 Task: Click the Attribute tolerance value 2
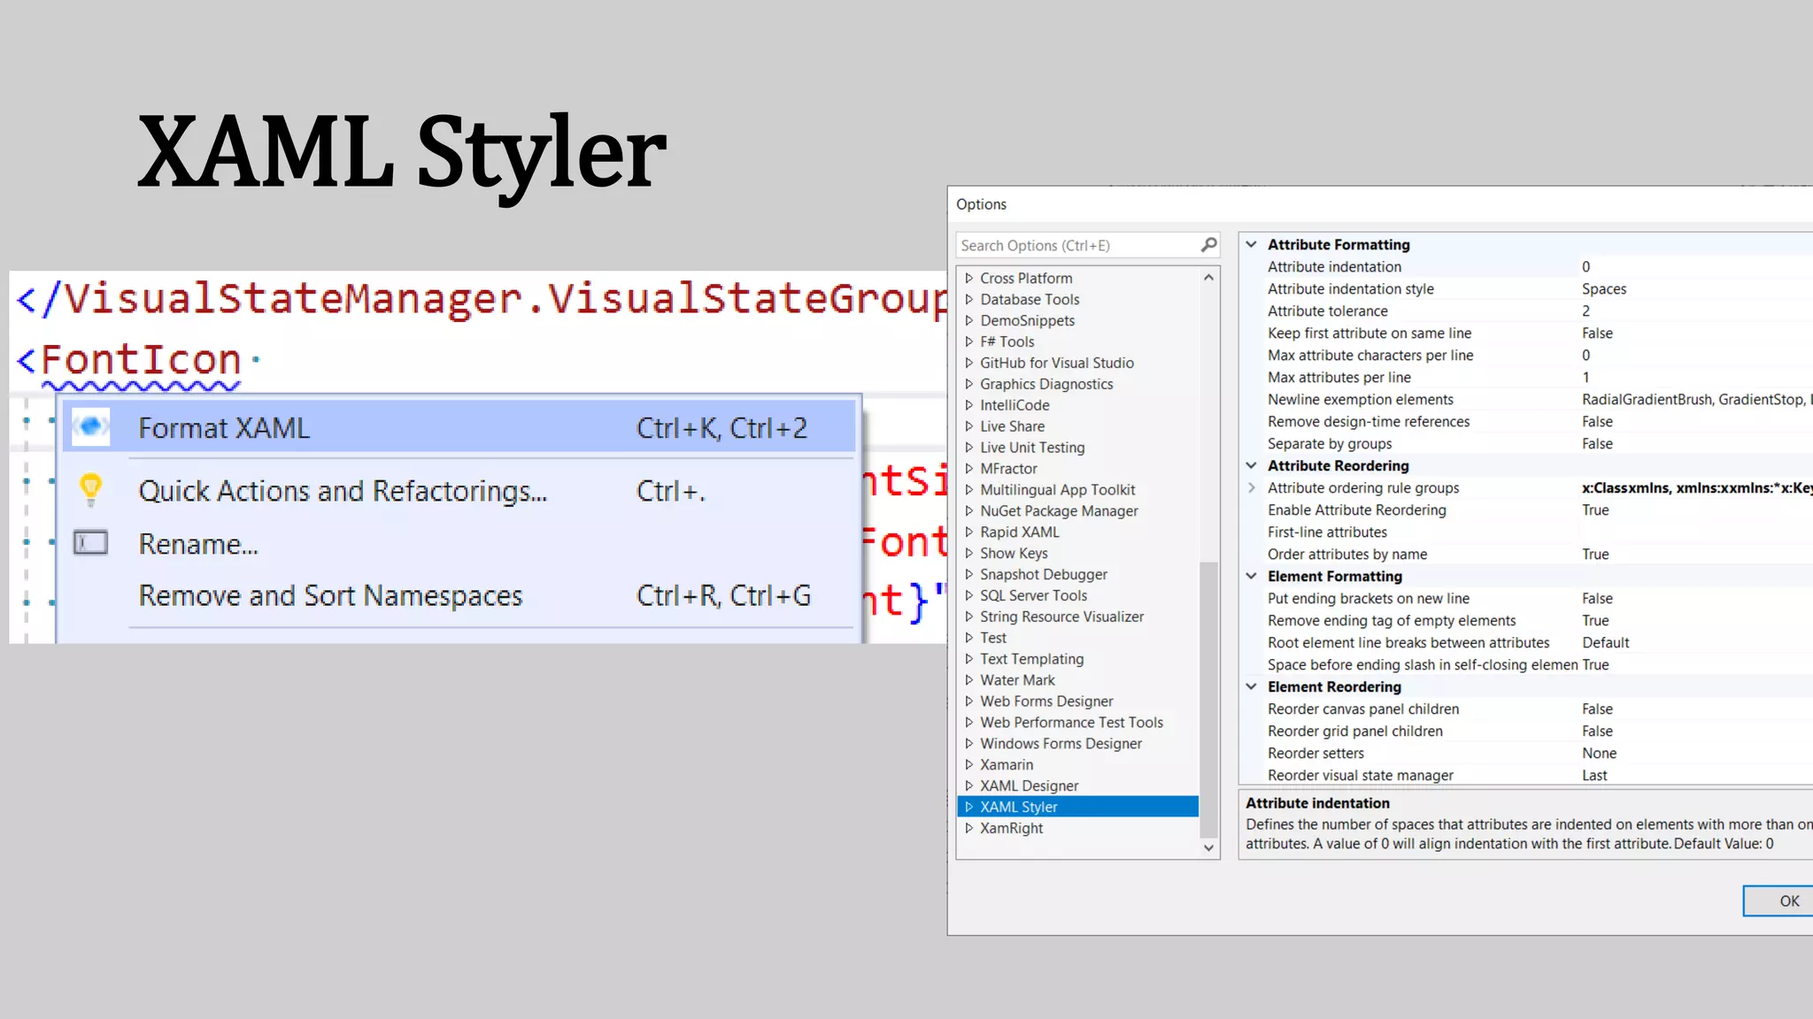click(1585, 310)
